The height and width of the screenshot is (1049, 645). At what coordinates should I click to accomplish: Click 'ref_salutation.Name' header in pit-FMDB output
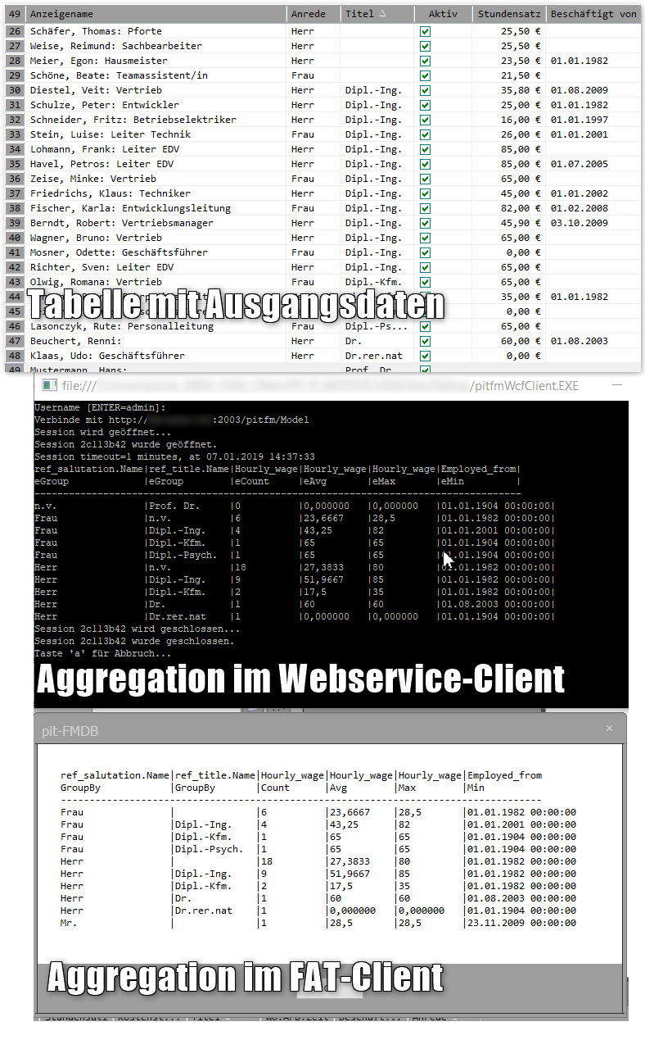pyautogui.click(x=115, y=775)
